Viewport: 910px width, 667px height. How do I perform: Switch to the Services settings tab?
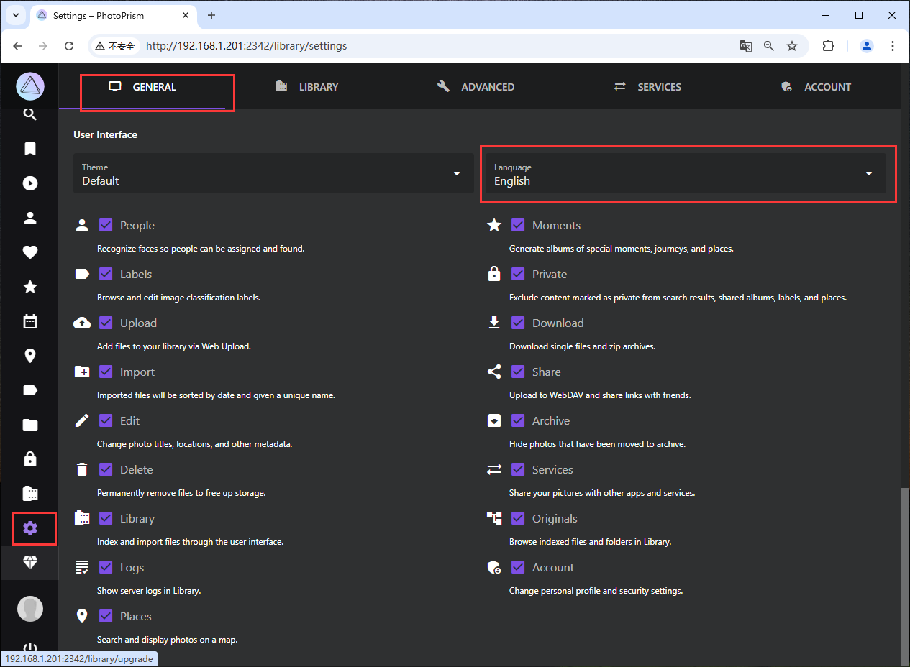(647, 87)
